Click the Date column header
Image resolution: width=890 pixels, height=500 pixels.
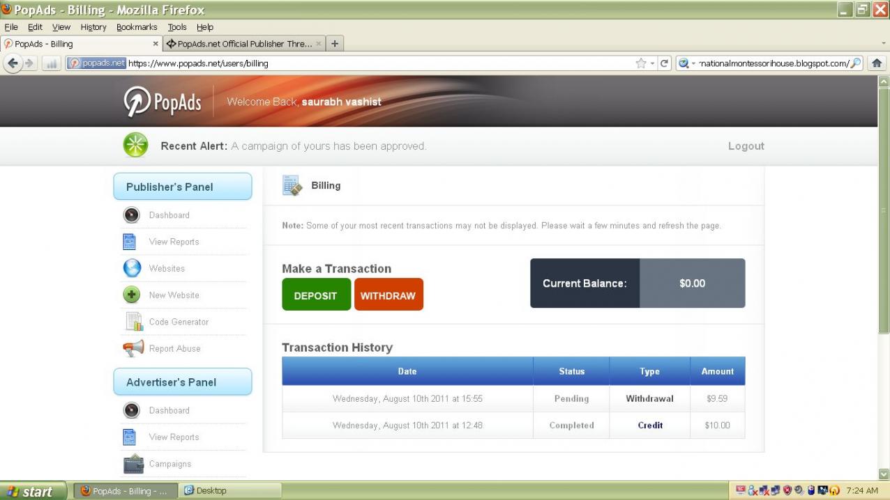coord(407,371)
